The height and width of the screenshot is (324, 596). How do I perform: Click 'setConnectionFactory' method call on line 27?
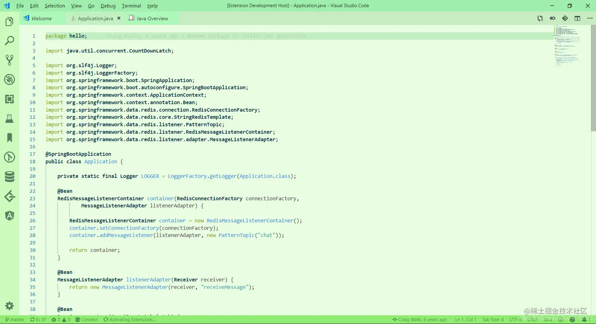[129, 228]
